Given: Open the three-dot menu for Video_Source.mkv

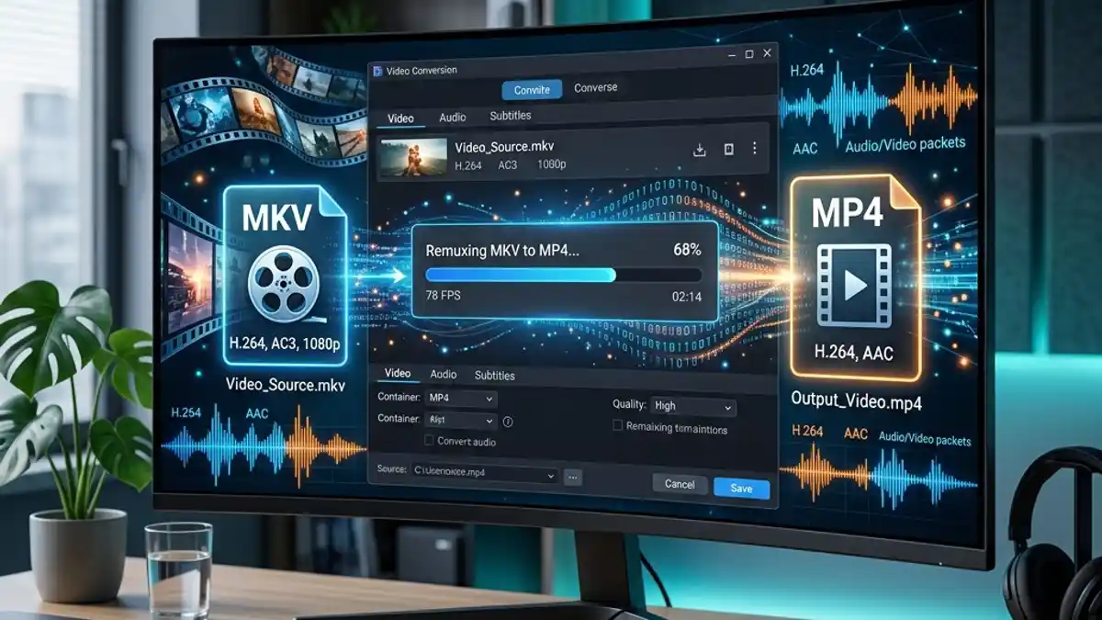Looking at the screenshot, I should point(755,148).
